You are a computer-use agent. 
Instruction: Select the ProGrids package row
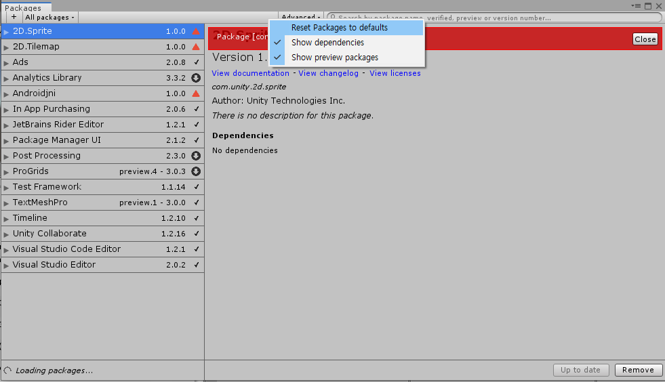coord(102,171)
